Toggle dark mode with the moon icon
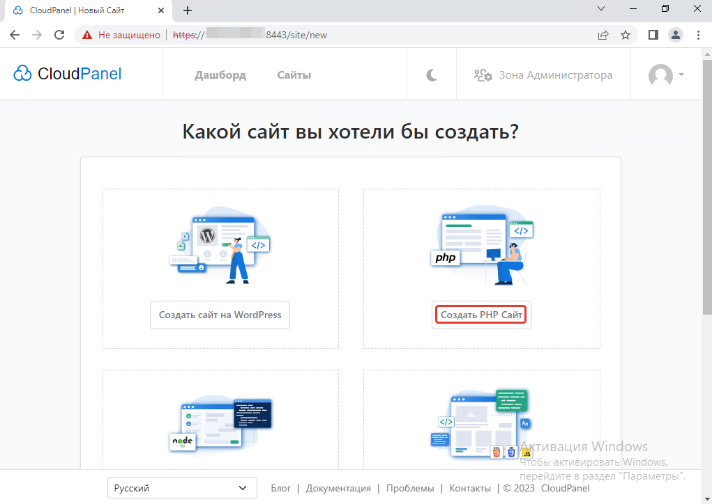Screen dimensions: 712x504 point(432,75)
